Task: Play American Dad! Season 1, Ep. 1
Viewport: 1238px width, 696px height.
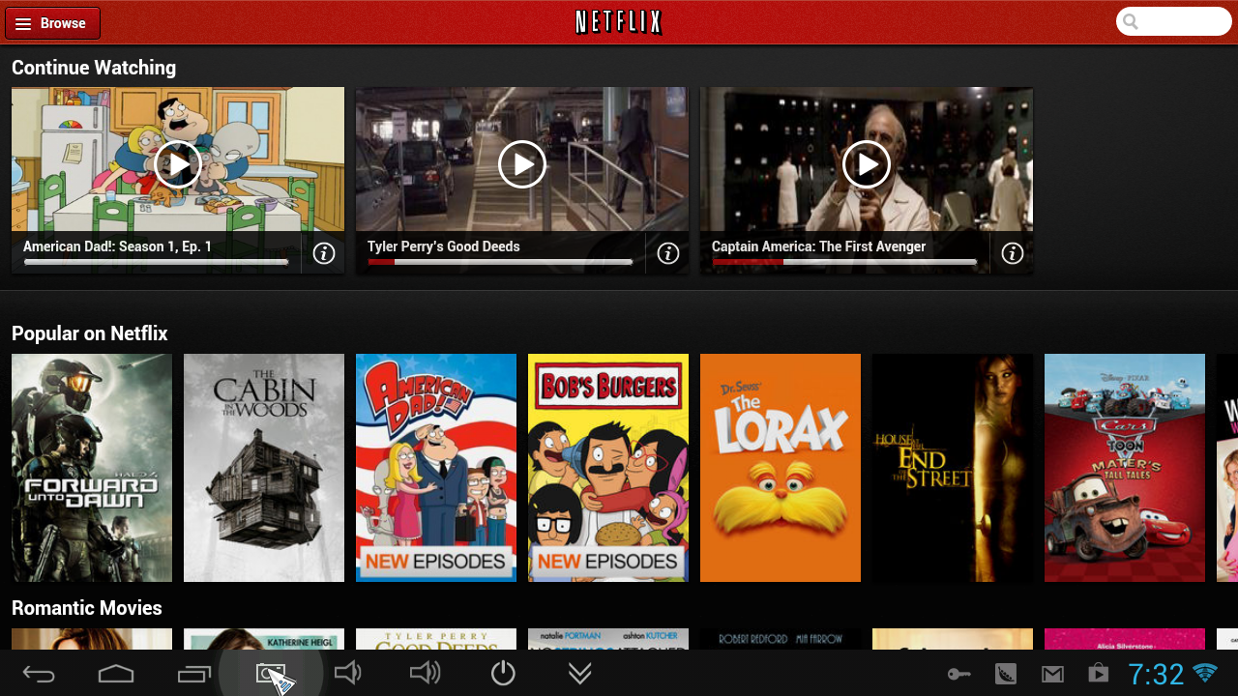Action: (178, 164)
